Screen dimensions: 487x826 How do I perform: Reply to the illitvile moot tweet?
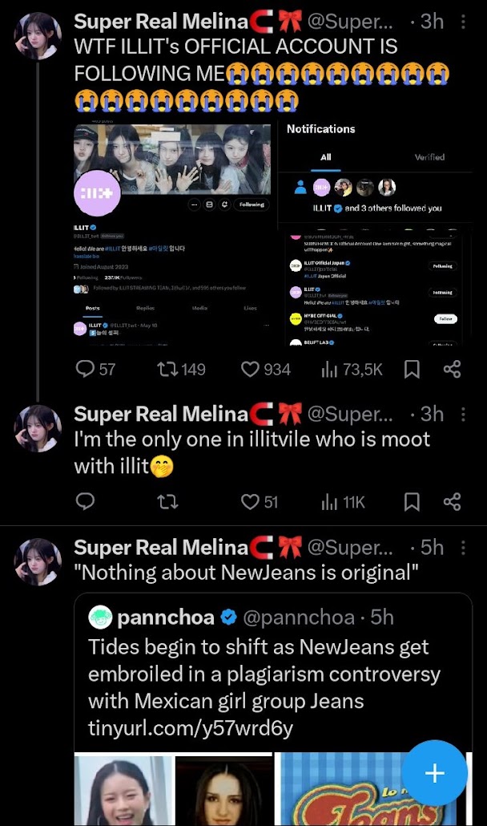point(85,502)
